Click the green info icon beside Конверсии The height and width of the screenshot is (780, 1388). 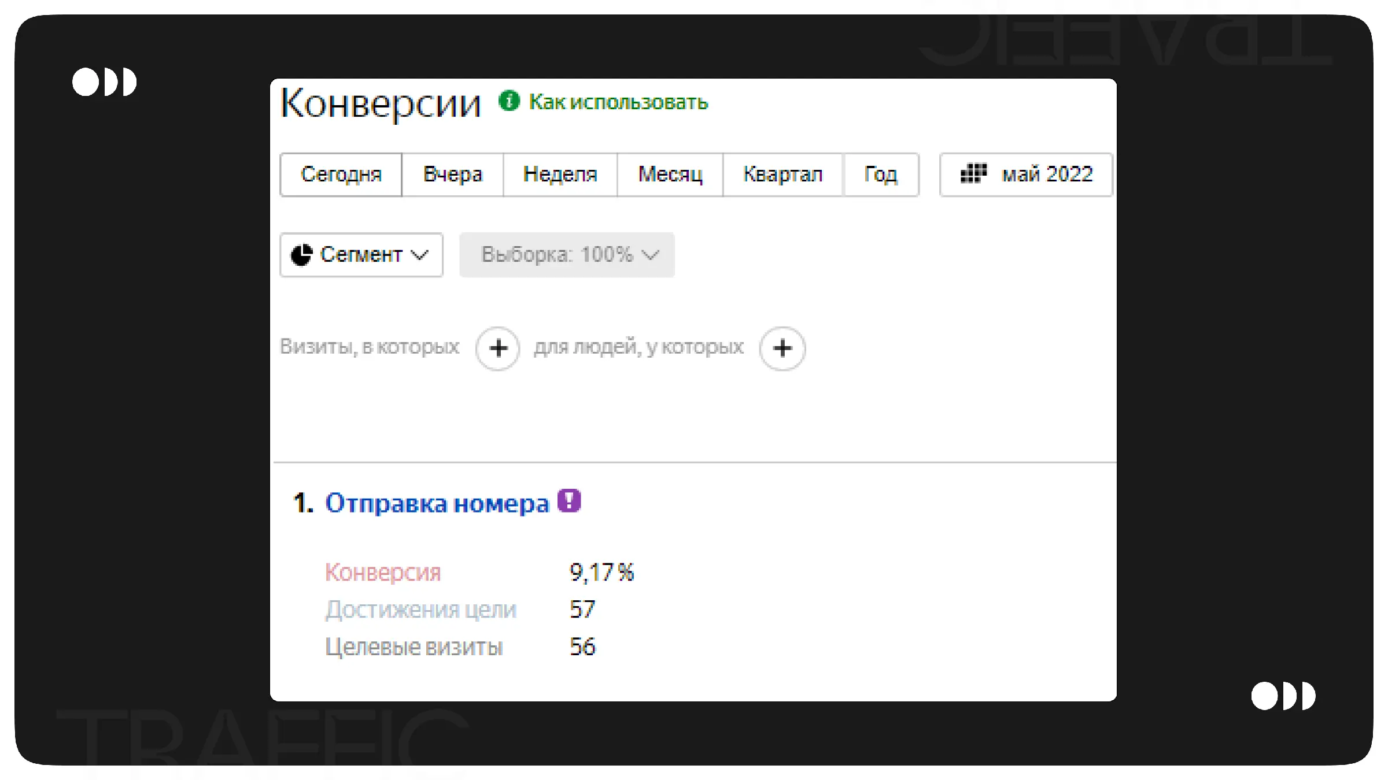(509, 101)
